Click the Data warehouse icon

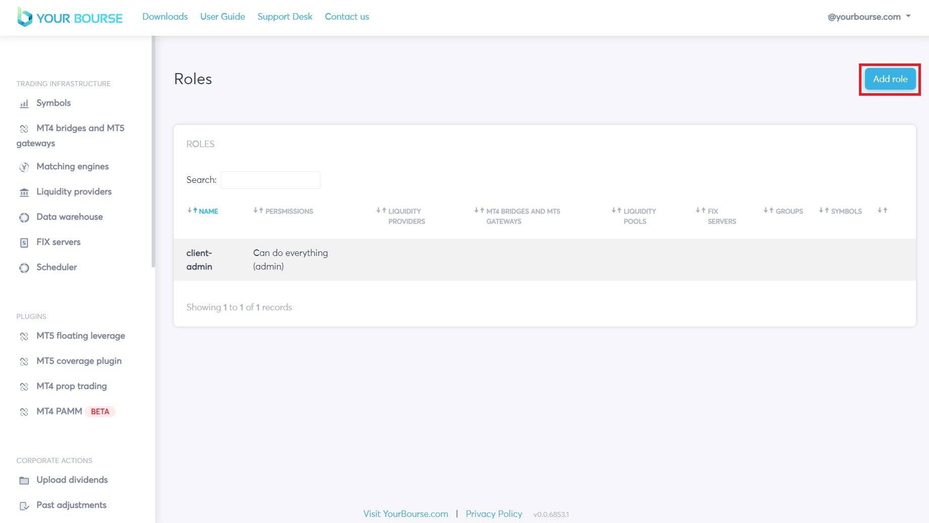coord(24,218)
